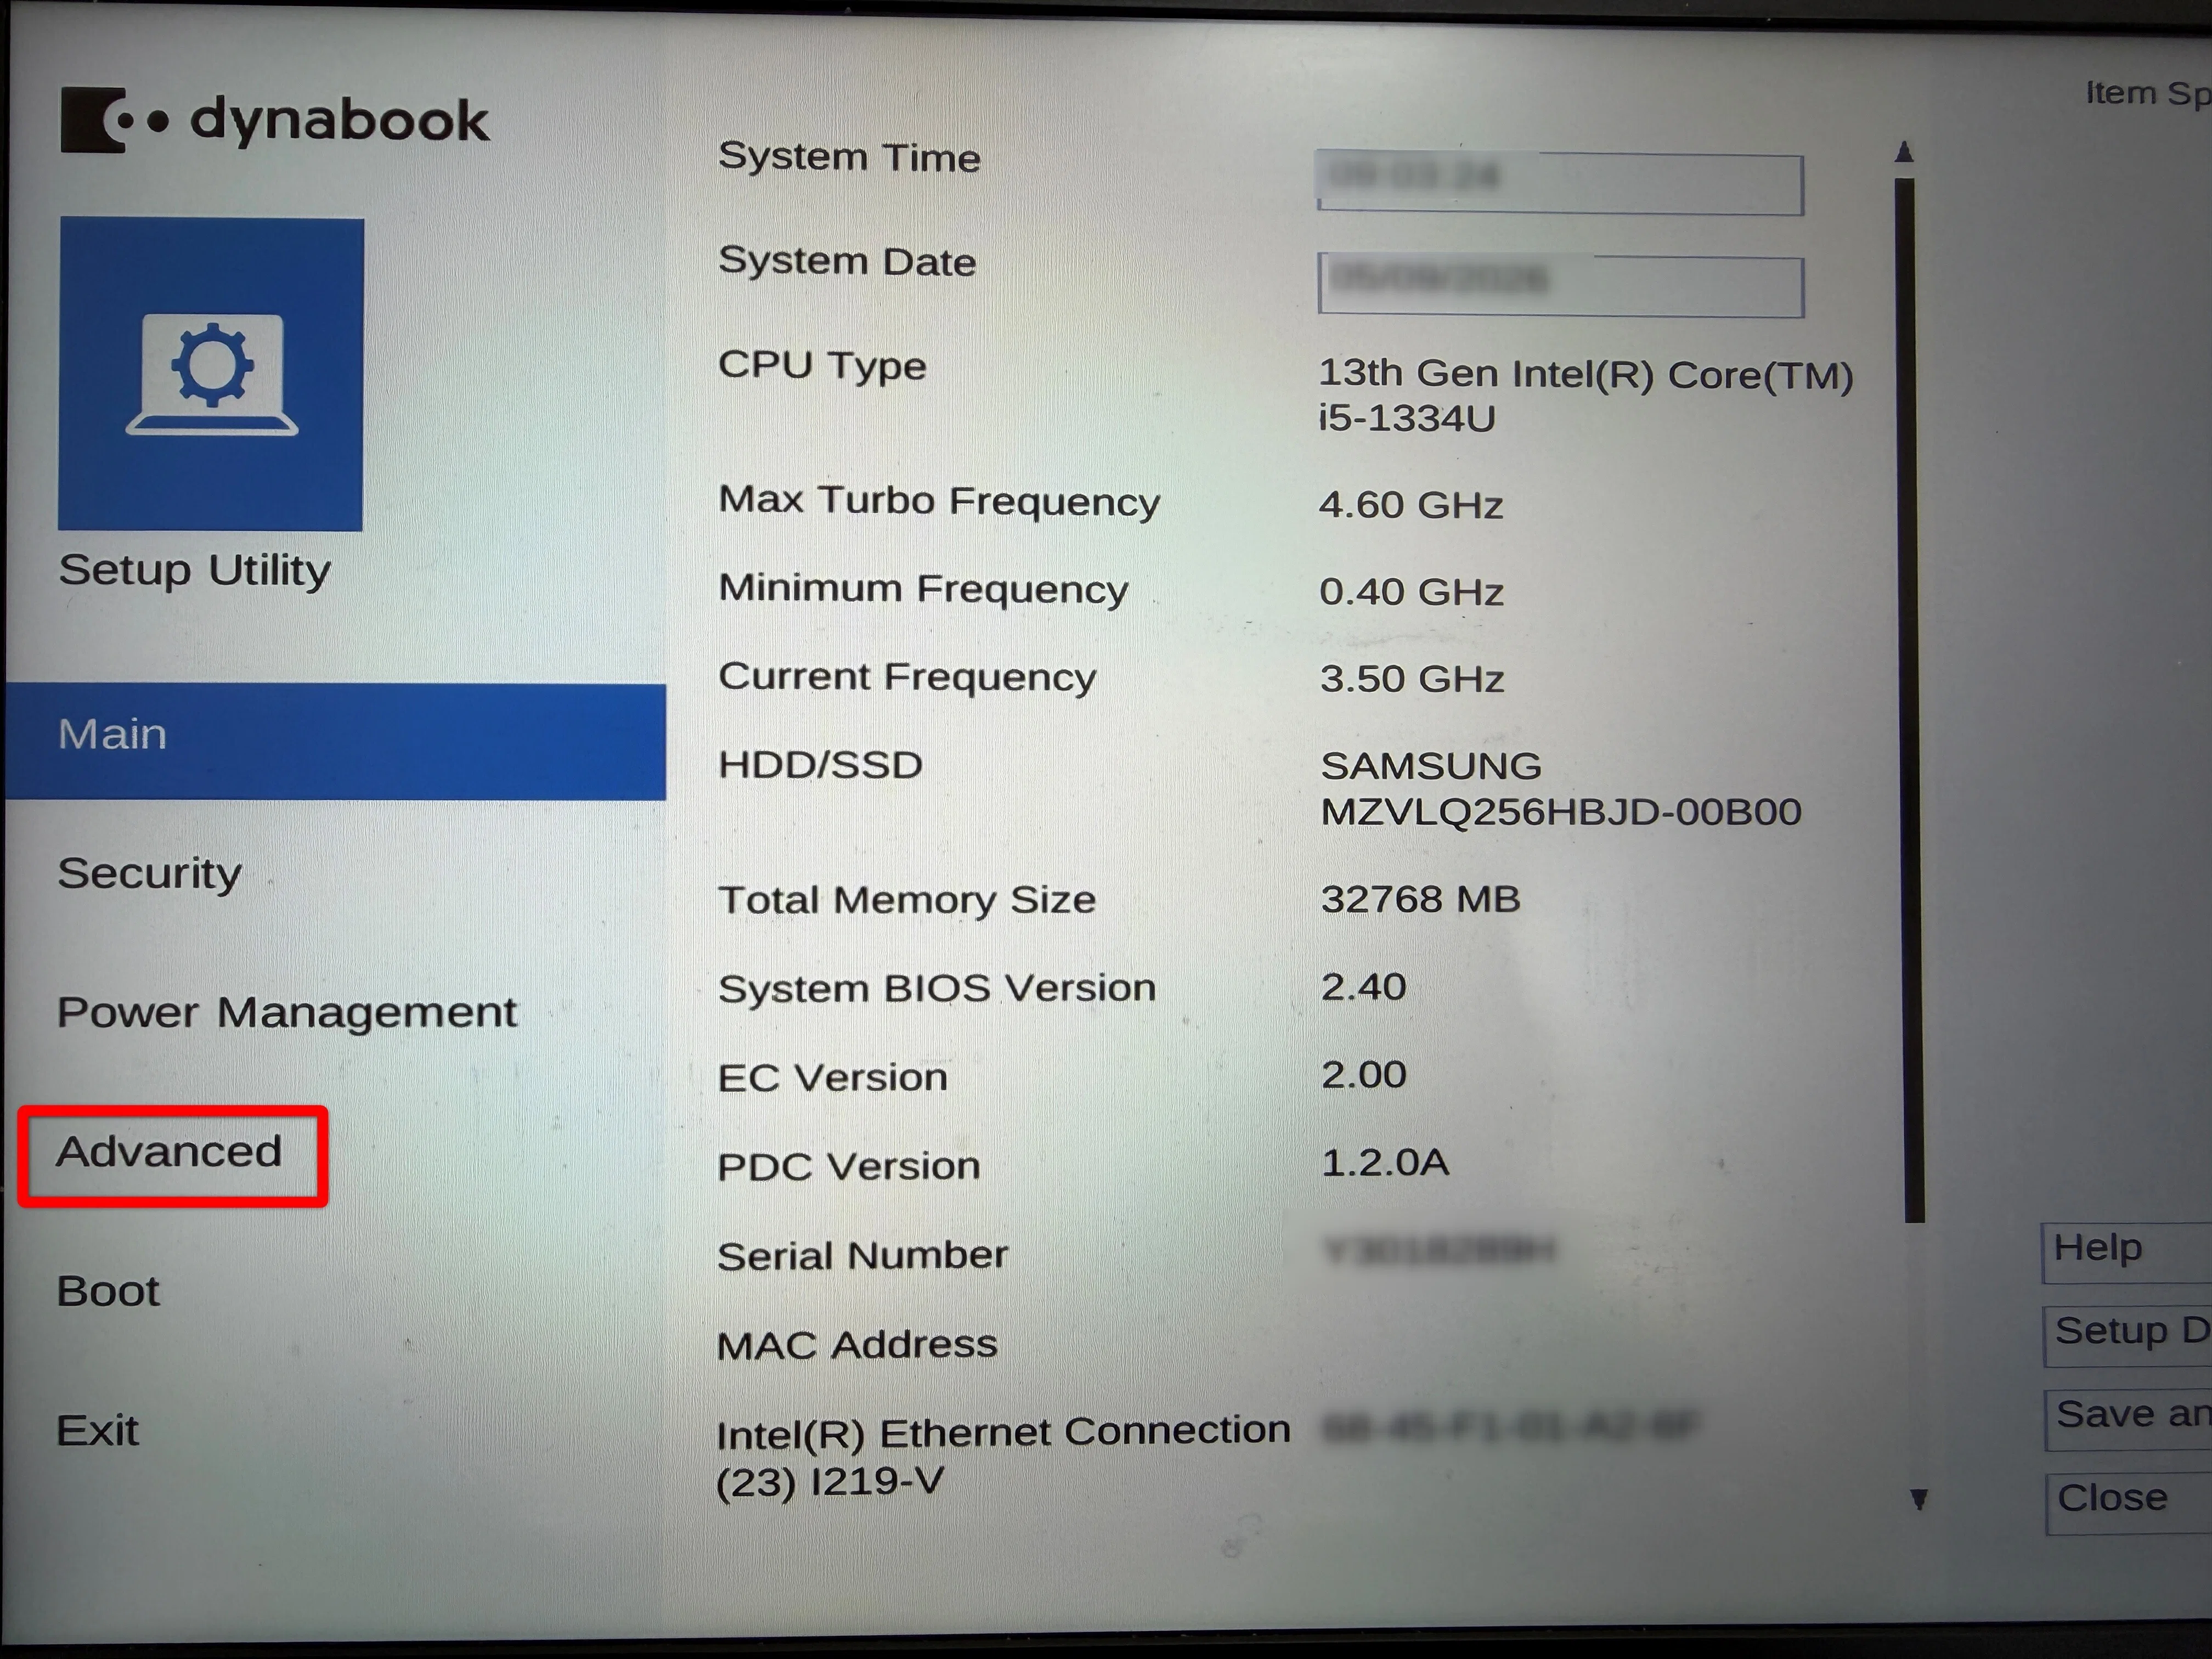The width and height of the screenshot is (2212, 1659).
Task: Click the Setup Defaults button
Action: pos(2128,1336)
